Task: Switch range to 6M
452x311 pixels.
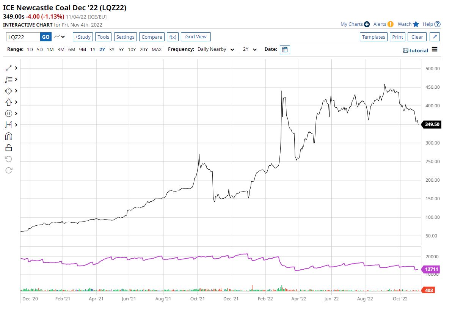Action: (72, 50)
